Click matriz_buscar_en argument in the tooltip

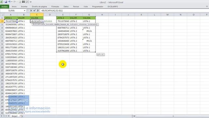(62, 24)
